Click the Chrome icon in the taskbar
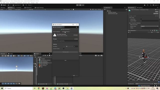Screen dimensions: 160x90 point(39,88)
